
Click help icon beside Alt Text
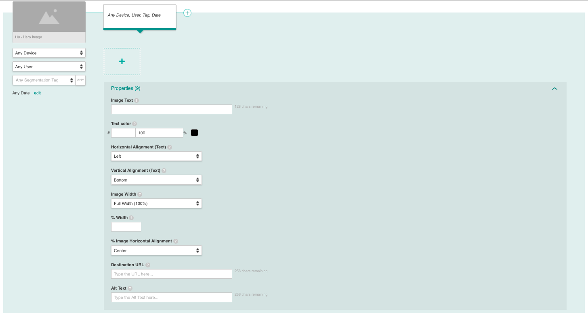130,288
